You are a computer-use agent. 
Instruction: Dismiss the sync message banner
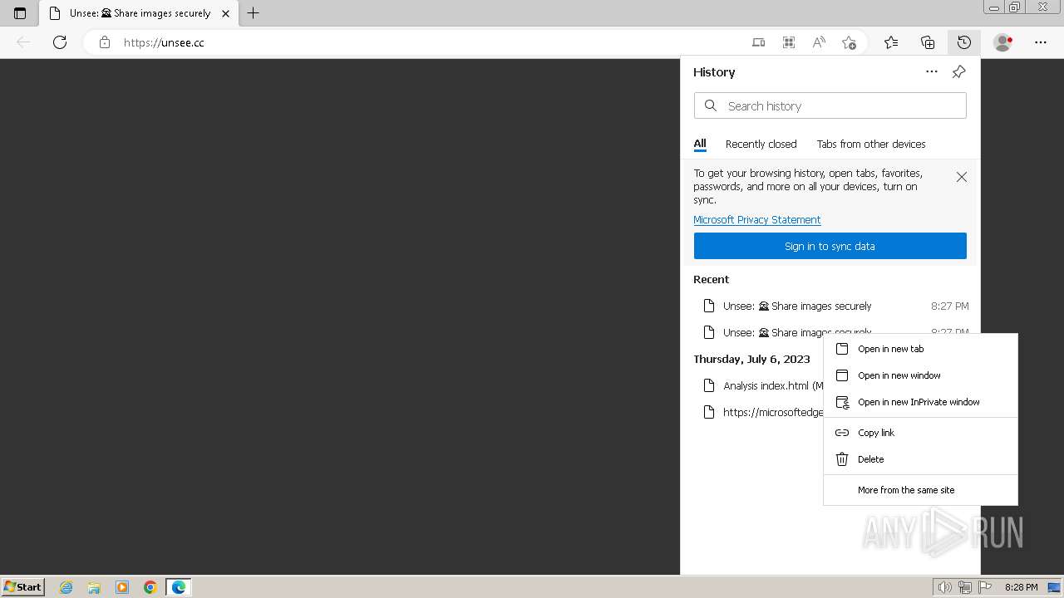[962, 177]
